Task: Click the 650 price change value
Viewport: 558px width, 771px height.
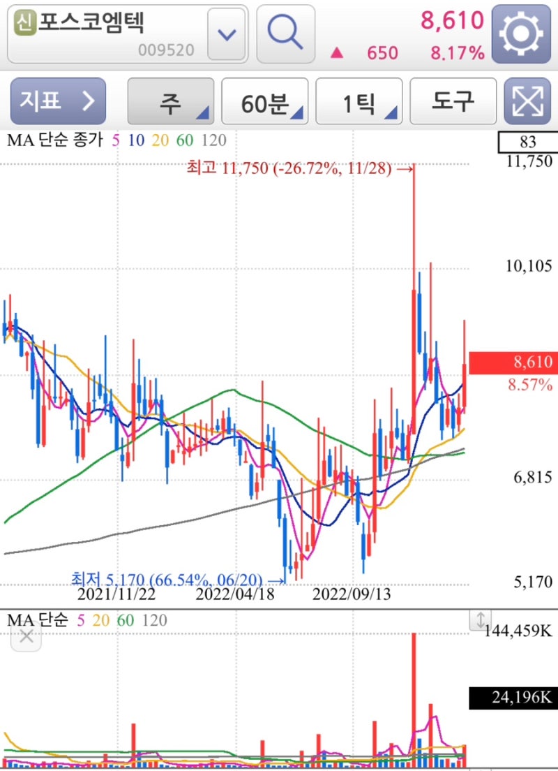Action: pos(382,52)
